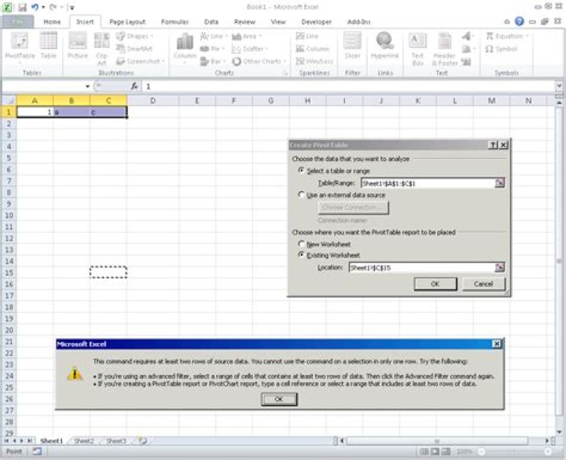Switch to the Home tab
This screenshot has height=460, width=566.
click(52, 22)
